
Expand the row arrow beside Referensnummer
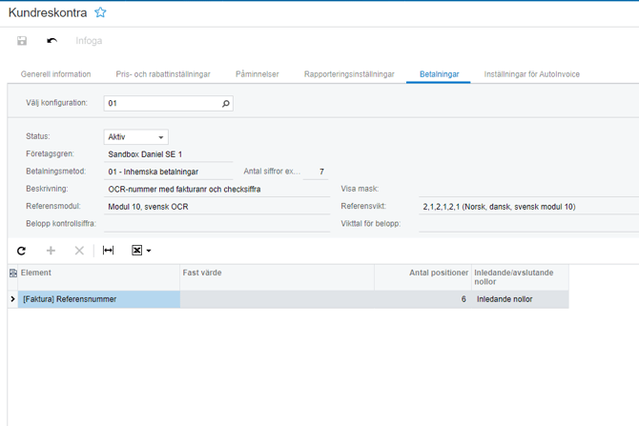click(12, 299)
